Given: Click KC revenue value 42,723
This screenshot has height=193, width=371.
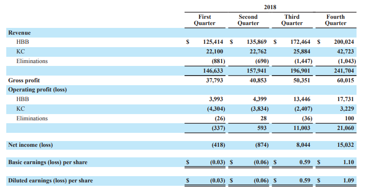Looking at the screenshot, I should click(x=345, y=51).
